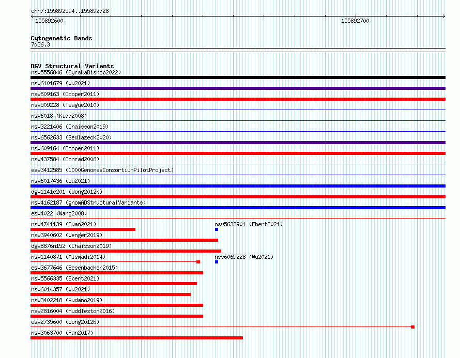460x358 pixels.
Task: Open nsv6069228 (Wu2021) label
Action: (x=244, y=257)
